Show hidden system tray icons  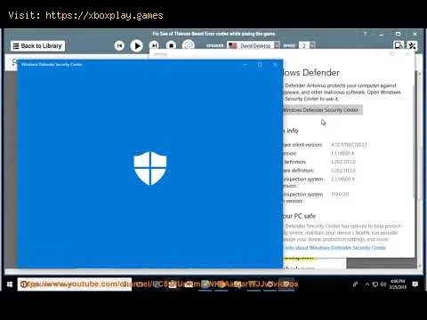(x=367, y=284)
